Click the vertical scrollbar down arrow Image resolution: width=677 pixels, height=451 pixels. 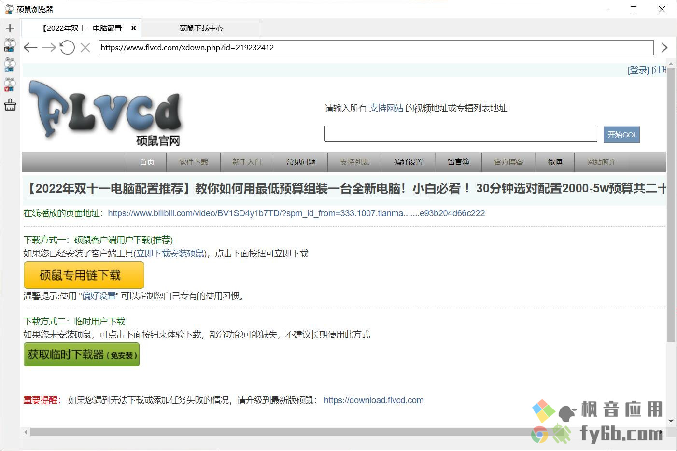click(x=671, y=421)
